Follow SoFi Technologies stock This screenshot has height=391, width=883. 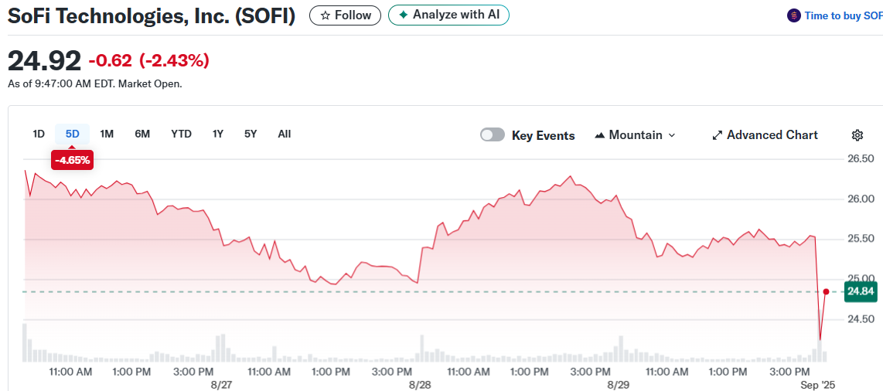pos(345,15)
